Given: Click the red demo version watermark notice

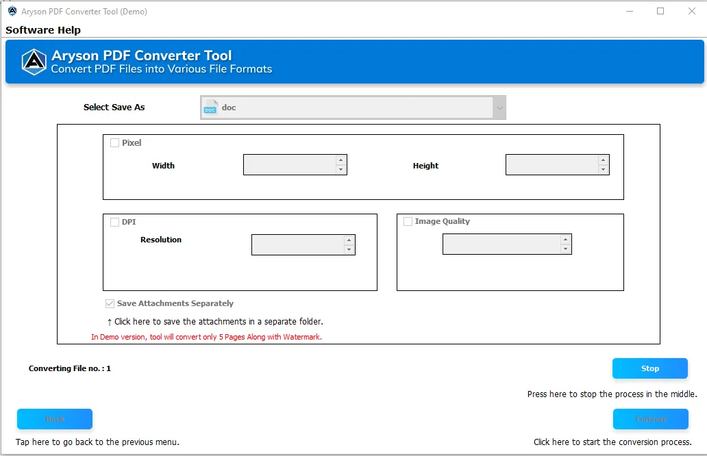Looking at the screenshot, I should pos(206,337).
